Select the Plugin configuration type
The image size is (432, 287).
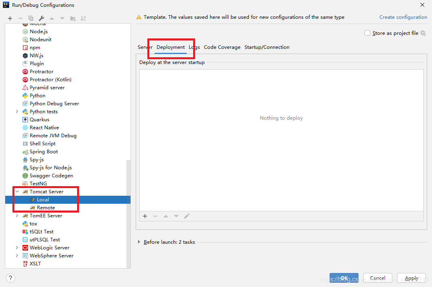37,63
